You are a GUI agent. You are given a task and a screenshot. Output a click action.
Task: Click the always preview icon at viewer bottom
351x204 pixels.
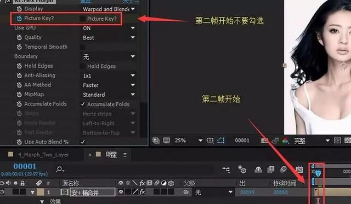156,141
